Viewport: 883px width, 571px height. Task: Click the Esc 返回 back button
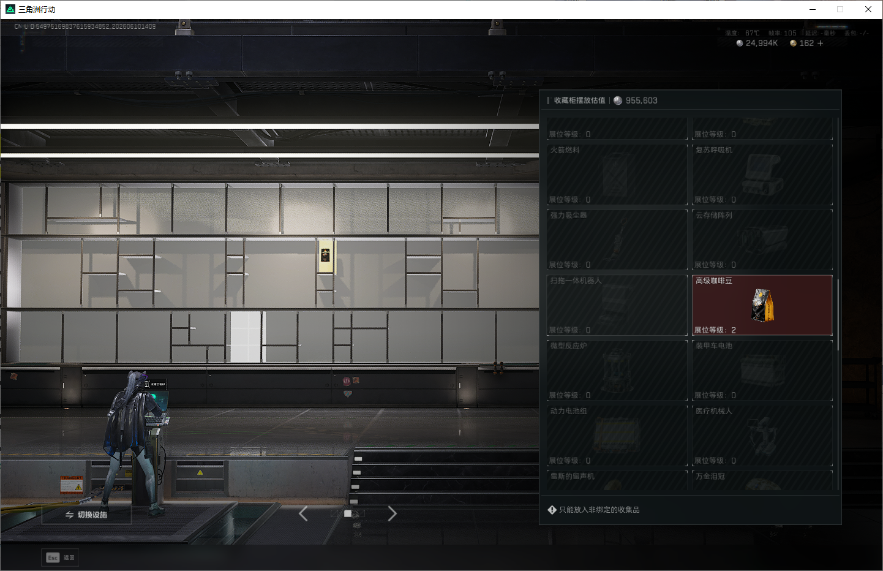tap(60, 558)
